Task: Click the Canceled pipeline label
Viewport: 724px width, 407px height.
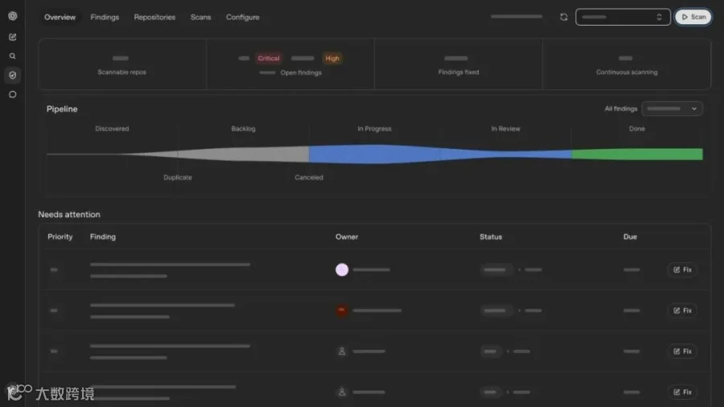Action: (309, 177)
